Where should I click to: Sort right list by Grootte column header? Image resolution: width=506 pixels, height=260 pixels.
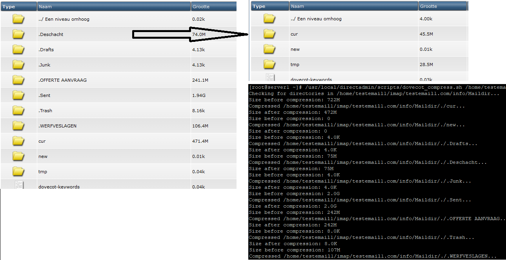[428, 6]
